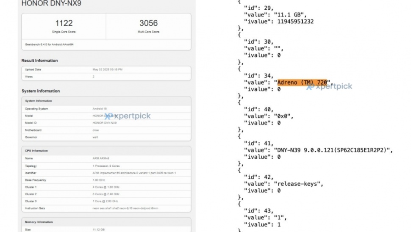Click the CPU Information table header

(36, 151)
